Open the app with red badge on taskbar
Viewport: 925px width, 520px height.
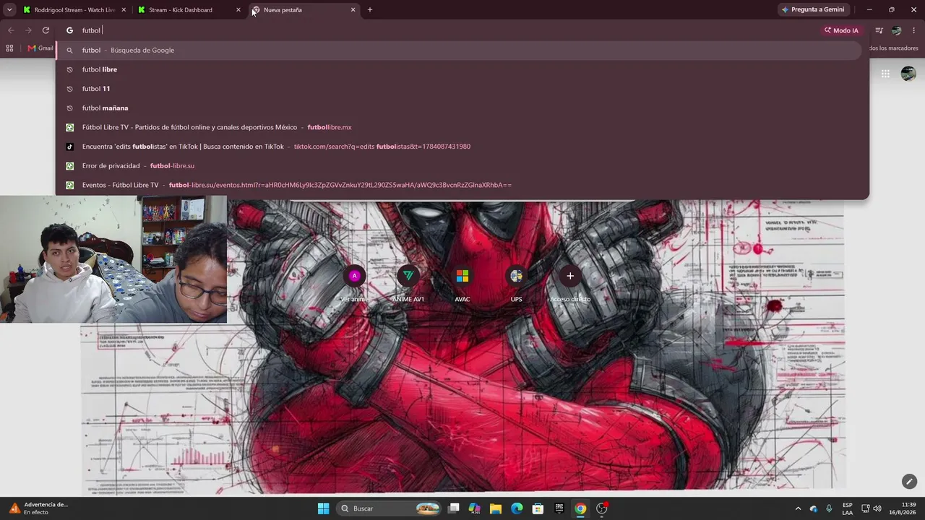tap(601, 508)
